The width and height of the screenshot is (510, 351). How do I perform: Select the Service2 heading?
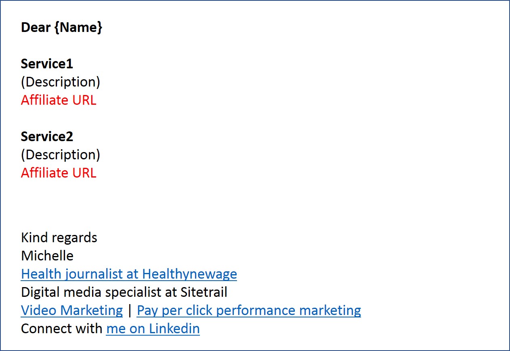(47, 137)
